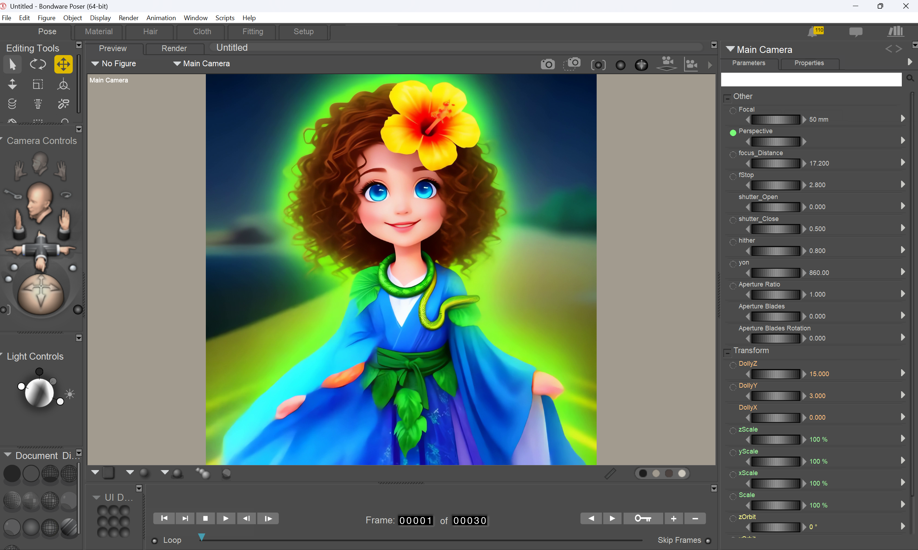Toggle the hither animation dot
918x550 pixels.
click(733, 242)
